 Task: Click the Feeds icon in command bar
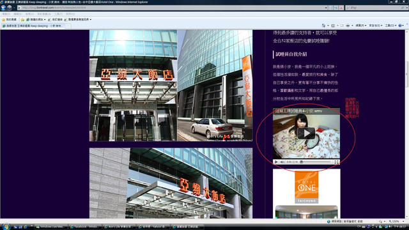point(333,26)
